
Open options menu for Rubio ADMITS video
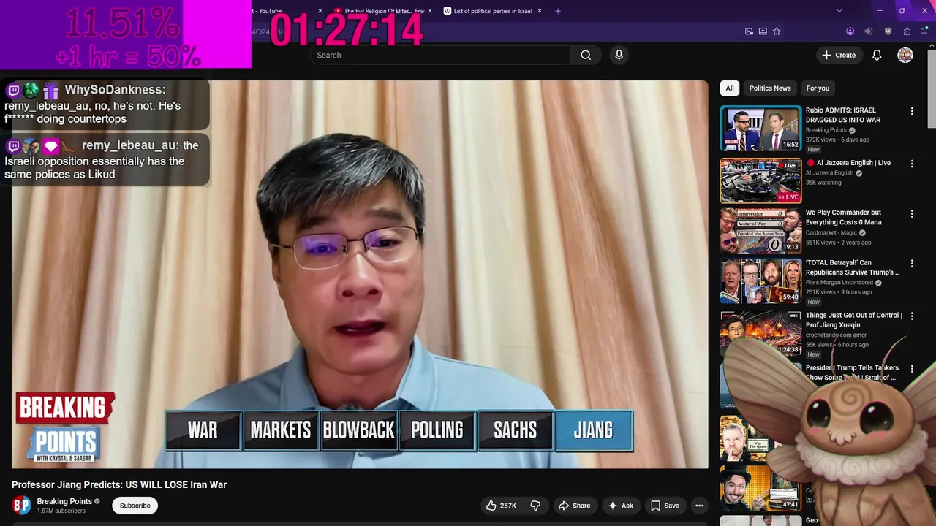912,111
